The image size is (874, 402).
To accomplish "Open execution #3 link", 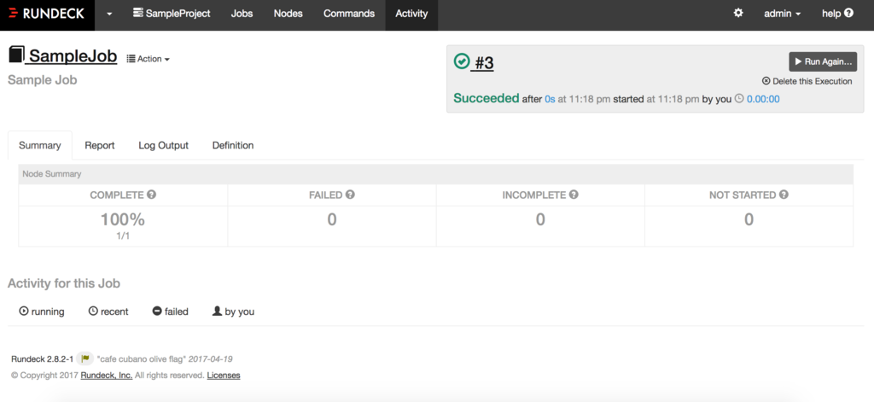I will tap(484, 63).
